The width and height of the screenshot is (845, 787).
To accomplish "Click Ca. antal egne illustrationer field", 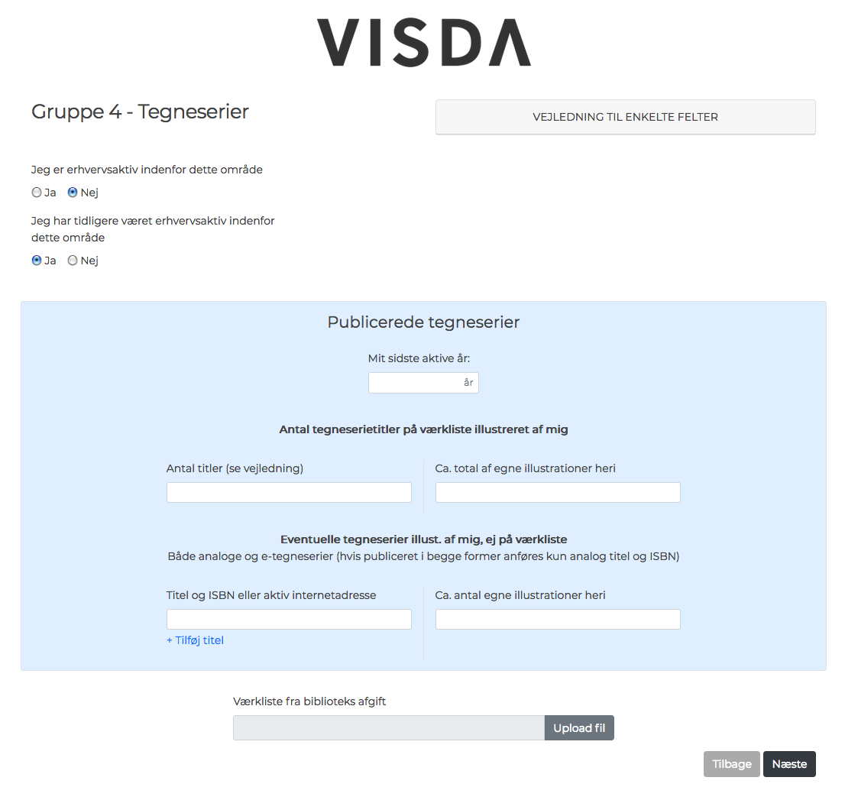I will coord(558,620).
